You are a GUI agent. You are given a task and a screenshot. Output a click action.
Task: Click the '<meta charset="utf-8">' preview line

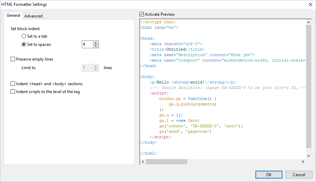tap(176, 44)
